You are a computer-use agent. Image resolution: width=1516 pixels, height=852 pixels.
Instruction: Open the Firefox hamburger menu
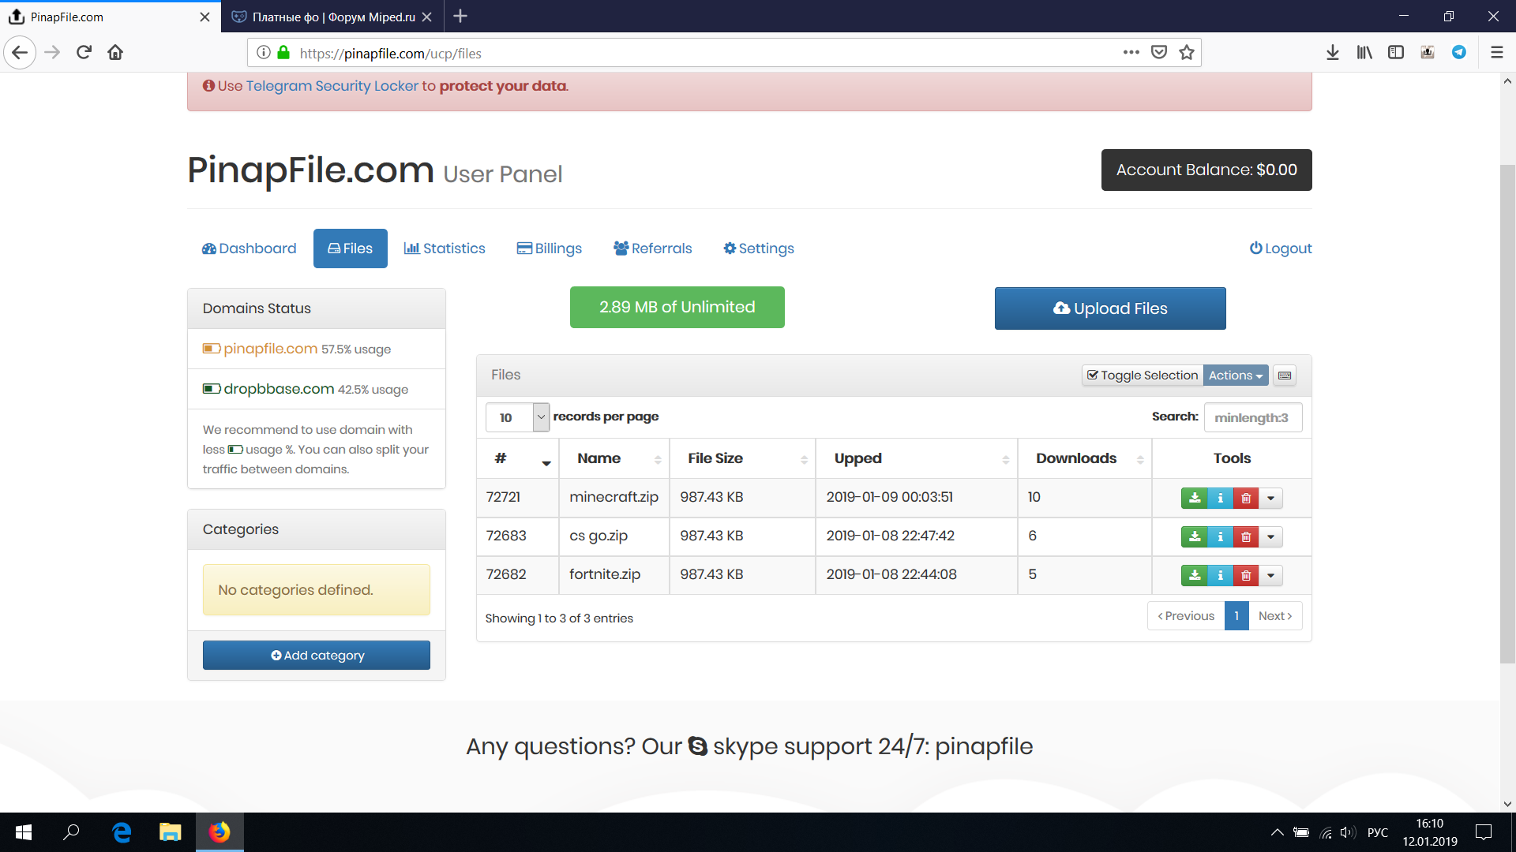(x=1497, y=53)
